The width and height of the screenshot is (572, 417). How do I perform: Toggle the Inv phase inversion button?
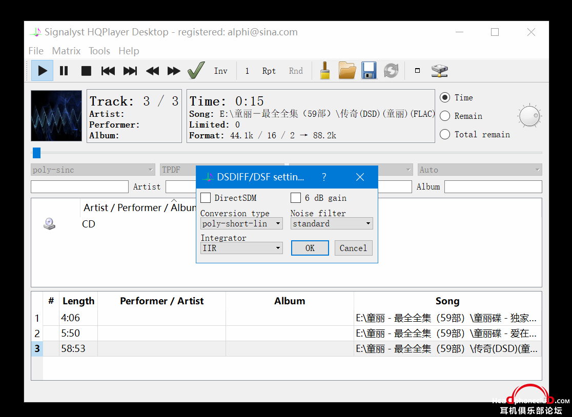[221, 71]
